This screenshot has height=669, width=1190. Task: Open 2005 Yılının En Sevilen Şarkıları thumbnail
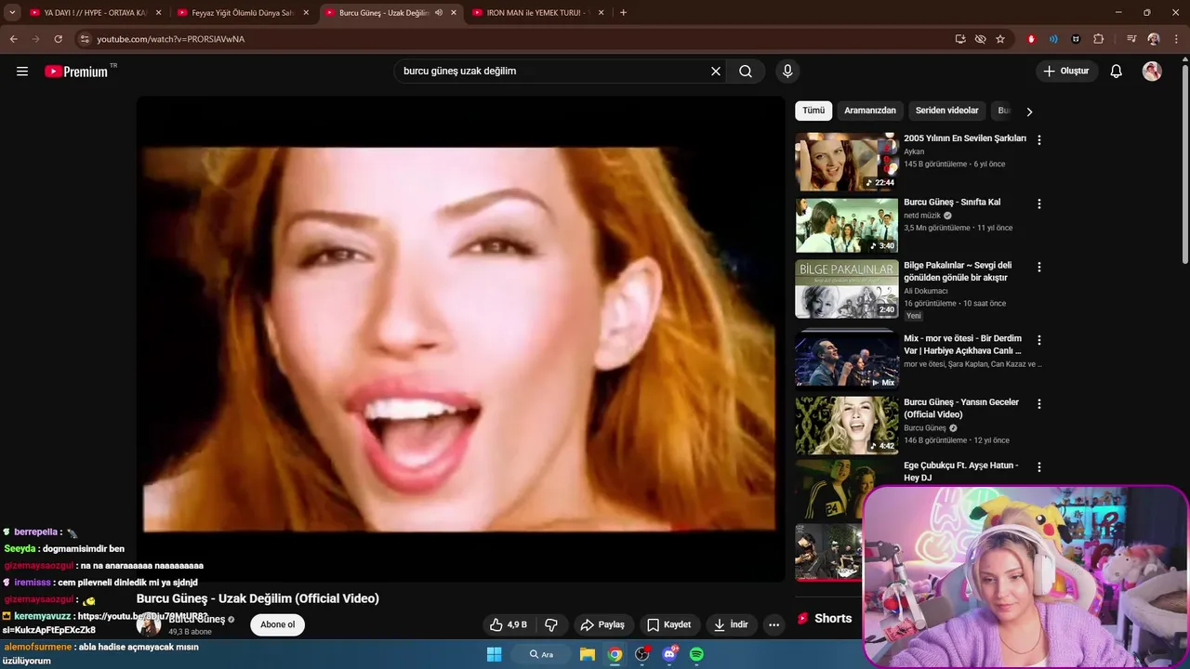point(847,162)
